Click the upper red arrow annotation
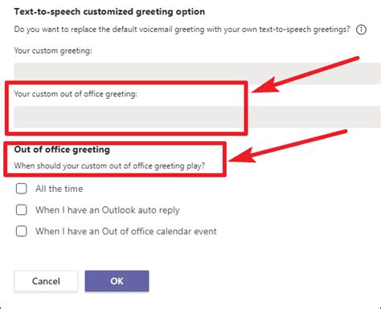The height and width of the screenshot is (309, 381). (x=305, y=75)
